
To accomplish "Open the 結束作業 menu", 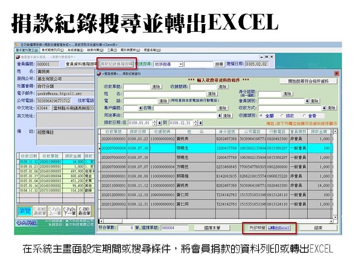I will (x=95, y=50).
